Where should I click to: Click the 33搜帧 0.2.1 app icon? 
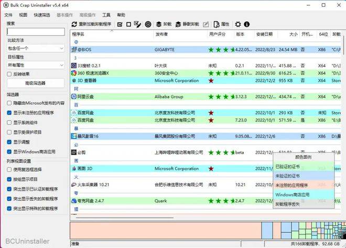click(x=74, y=66)
